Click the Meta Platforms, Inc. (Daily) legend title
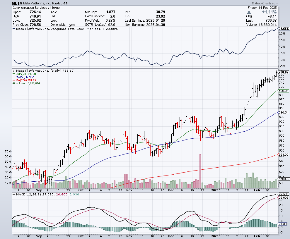Screen dimensions: 290x239 [43, 71]
